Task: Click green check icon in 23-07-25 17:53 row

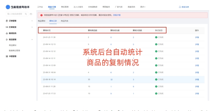Action: (156, 93)
